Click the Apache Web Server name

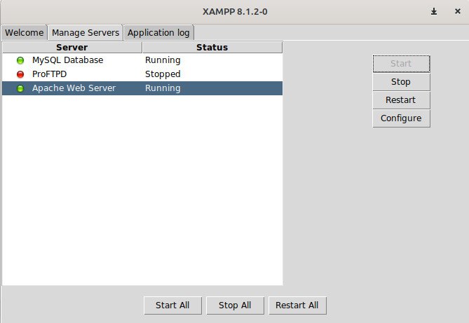(74, 88)
